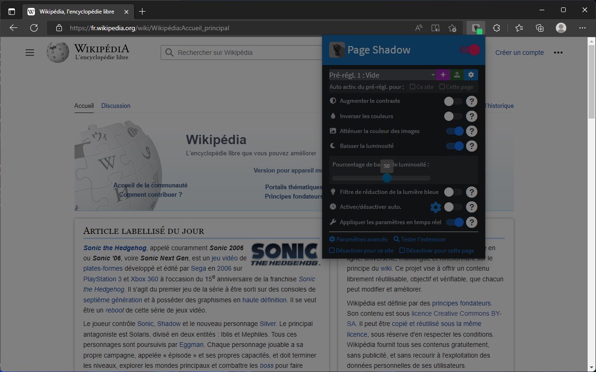
Task: Disable Atténuer la couleur des images switch
Action: click(455, 132)
